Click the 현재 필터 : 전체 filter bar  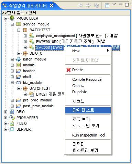[66, 13]
